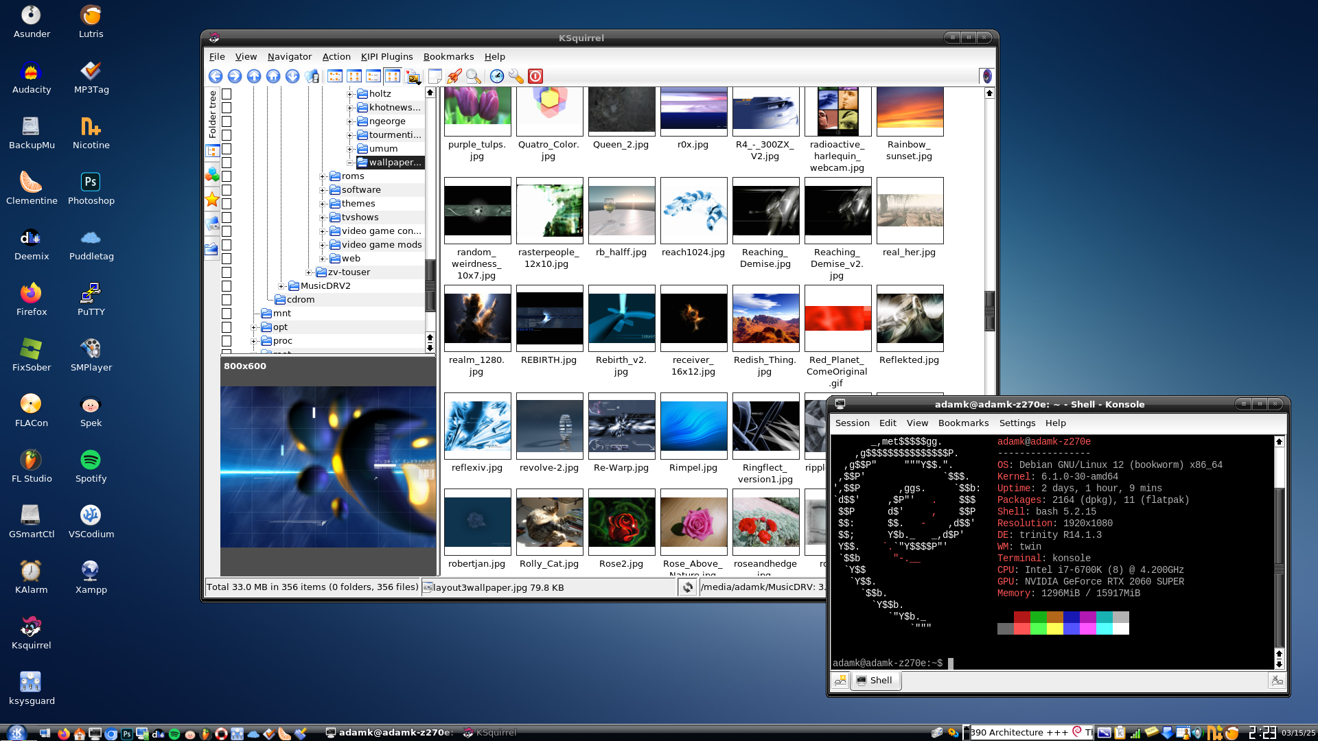Expand the software folder

click(x=323, y=190)
